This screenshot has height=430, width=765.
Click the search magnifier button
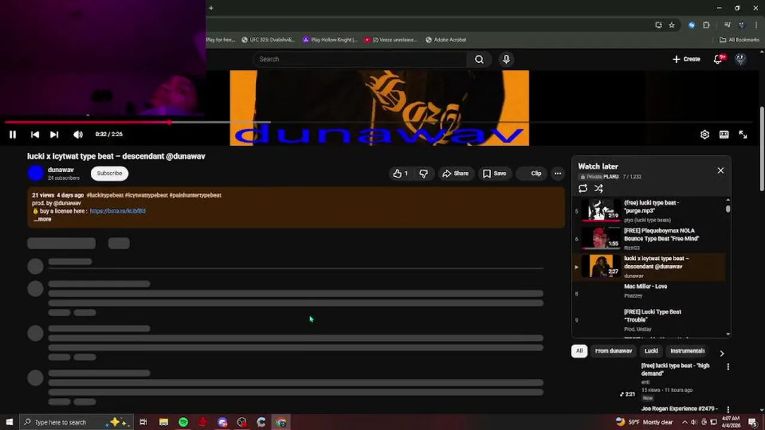pyautogui.click(x=479, y=59)
